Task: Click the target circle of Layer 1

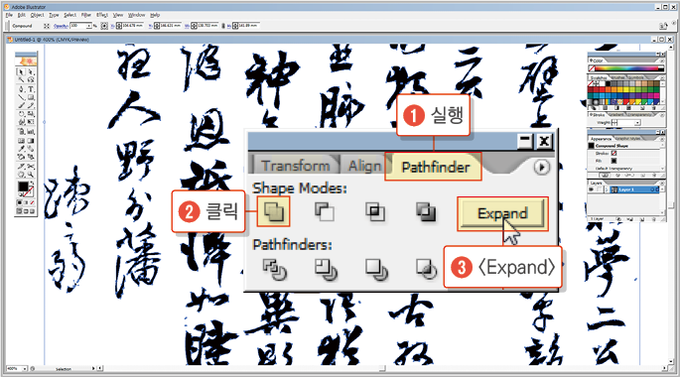Action: pyautogui.click(x=652, y=189)
